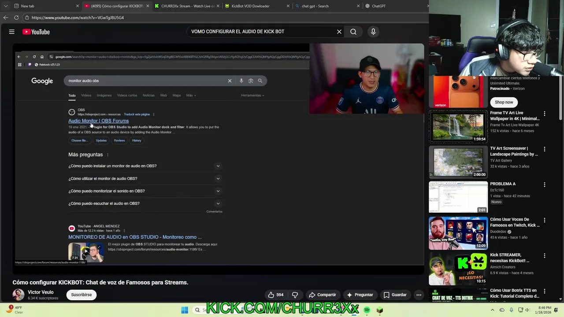Click the Audio Monitor OBS Forums result in video
Screen dimensions: 564x317
[98, 121]
